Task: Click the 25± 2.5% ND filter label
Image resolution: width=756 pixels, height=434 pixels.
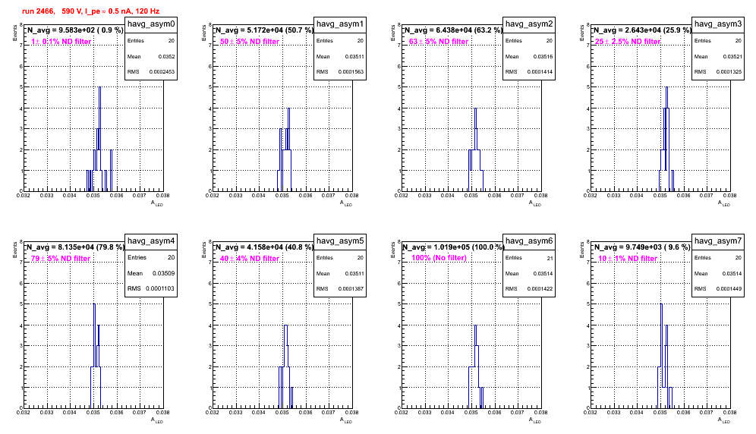Action: tap(628, 42)
